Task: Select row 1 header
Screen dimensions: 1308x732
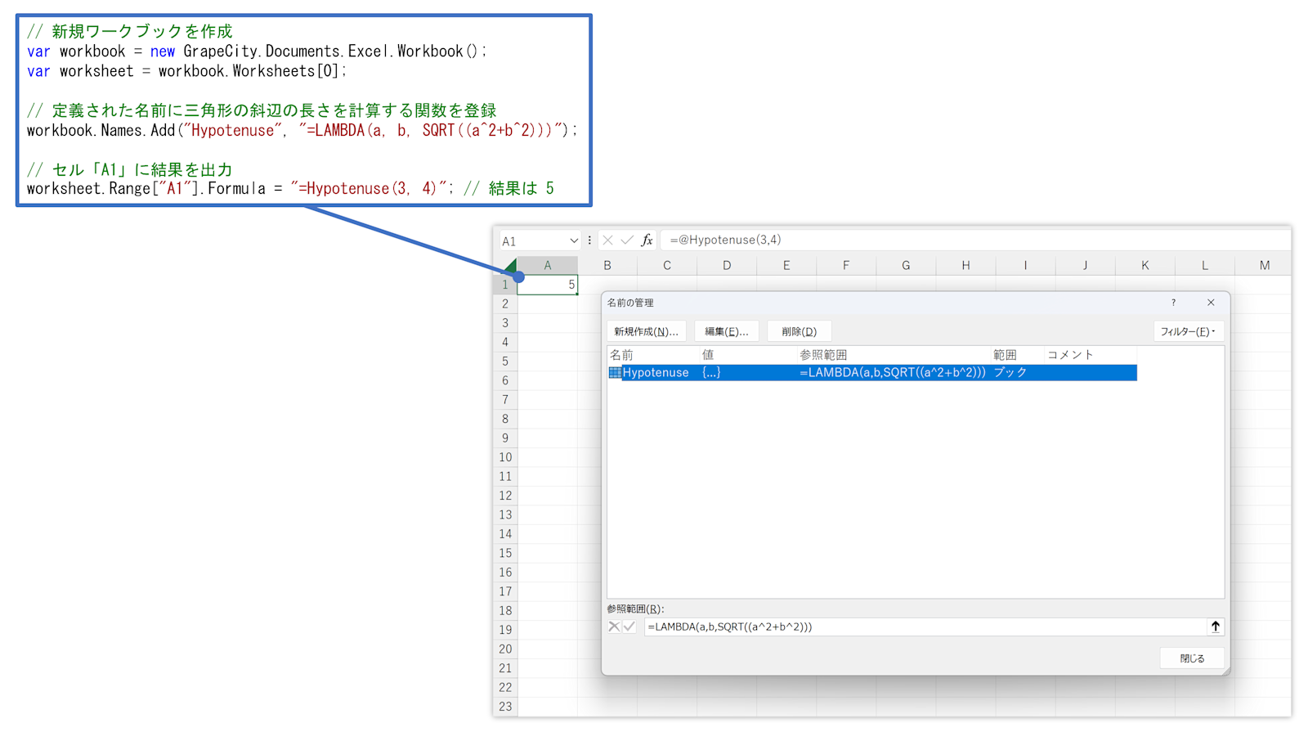Action: tap(505, 285)
